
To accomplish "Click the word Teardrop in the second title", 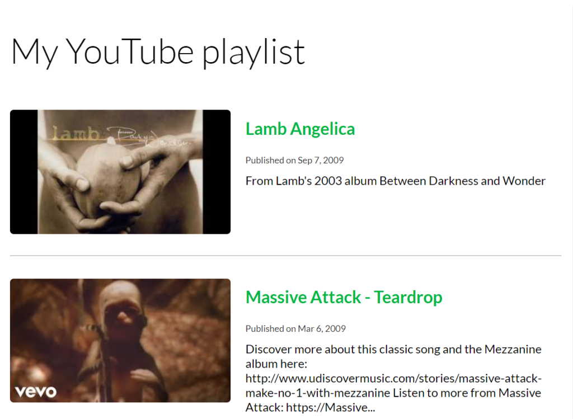I will click(408, 297).
